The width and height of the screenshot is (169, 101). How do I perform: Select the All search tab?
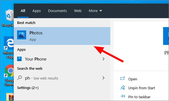click(x=23, y=11)
